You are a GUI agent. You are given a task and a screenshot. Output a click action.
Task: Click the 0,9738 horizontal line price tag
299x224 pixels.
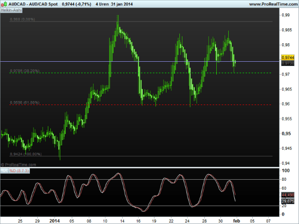[x=288, y=63]
